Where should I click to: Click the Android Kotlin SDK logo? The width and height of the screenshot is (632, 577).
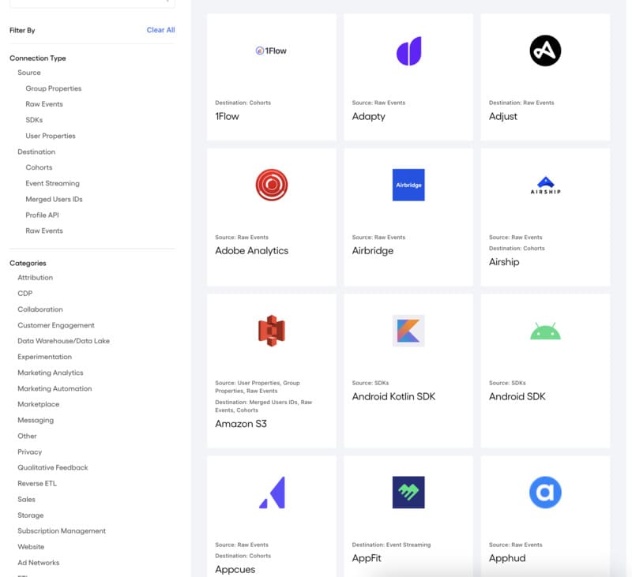408,331
